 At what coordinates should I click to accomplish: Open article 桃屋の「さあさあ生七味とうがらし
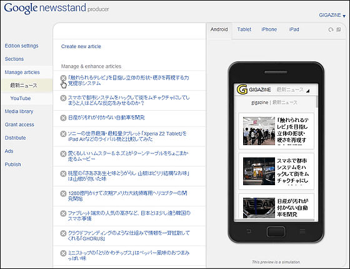click(x=129, y=176)
